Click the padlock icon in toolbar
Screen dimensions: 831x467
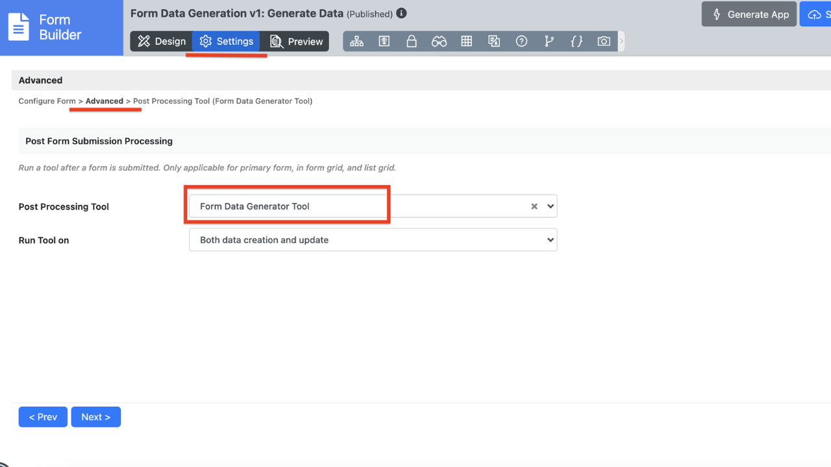(x=412, y=42)
